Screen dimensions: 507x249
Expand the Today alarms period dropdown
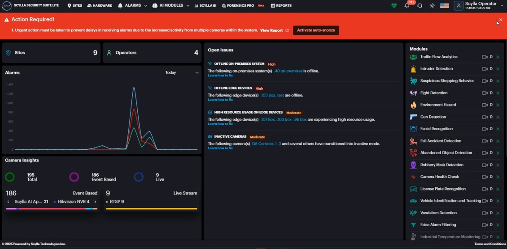point(182,72)
